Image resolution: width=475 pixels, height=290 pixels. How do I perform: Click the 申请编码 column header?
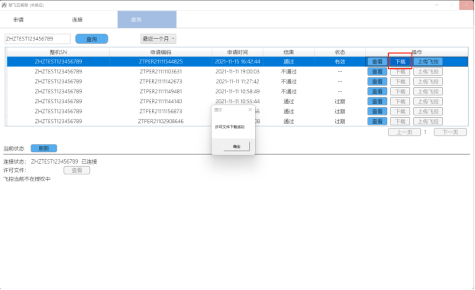(x=160, y=52)
